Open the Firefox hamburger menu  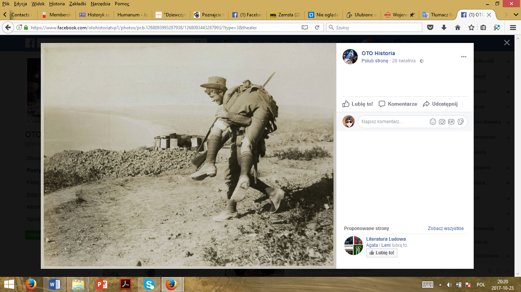(513, 27)
